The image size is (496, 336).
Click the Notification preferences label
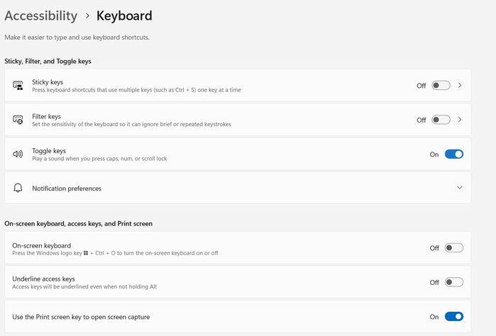67,189
